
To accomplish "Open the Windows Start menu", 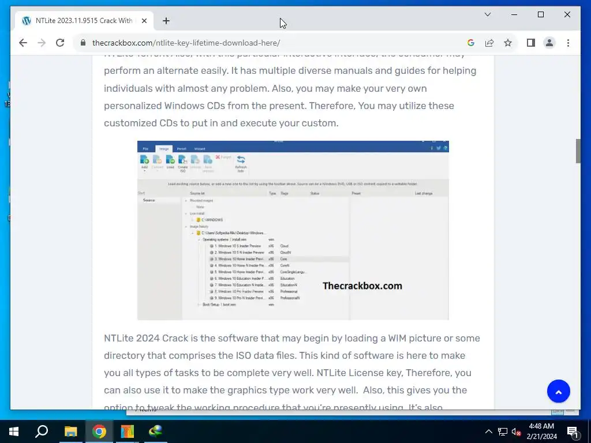I will pyautogui.click(x=14, y=431).
